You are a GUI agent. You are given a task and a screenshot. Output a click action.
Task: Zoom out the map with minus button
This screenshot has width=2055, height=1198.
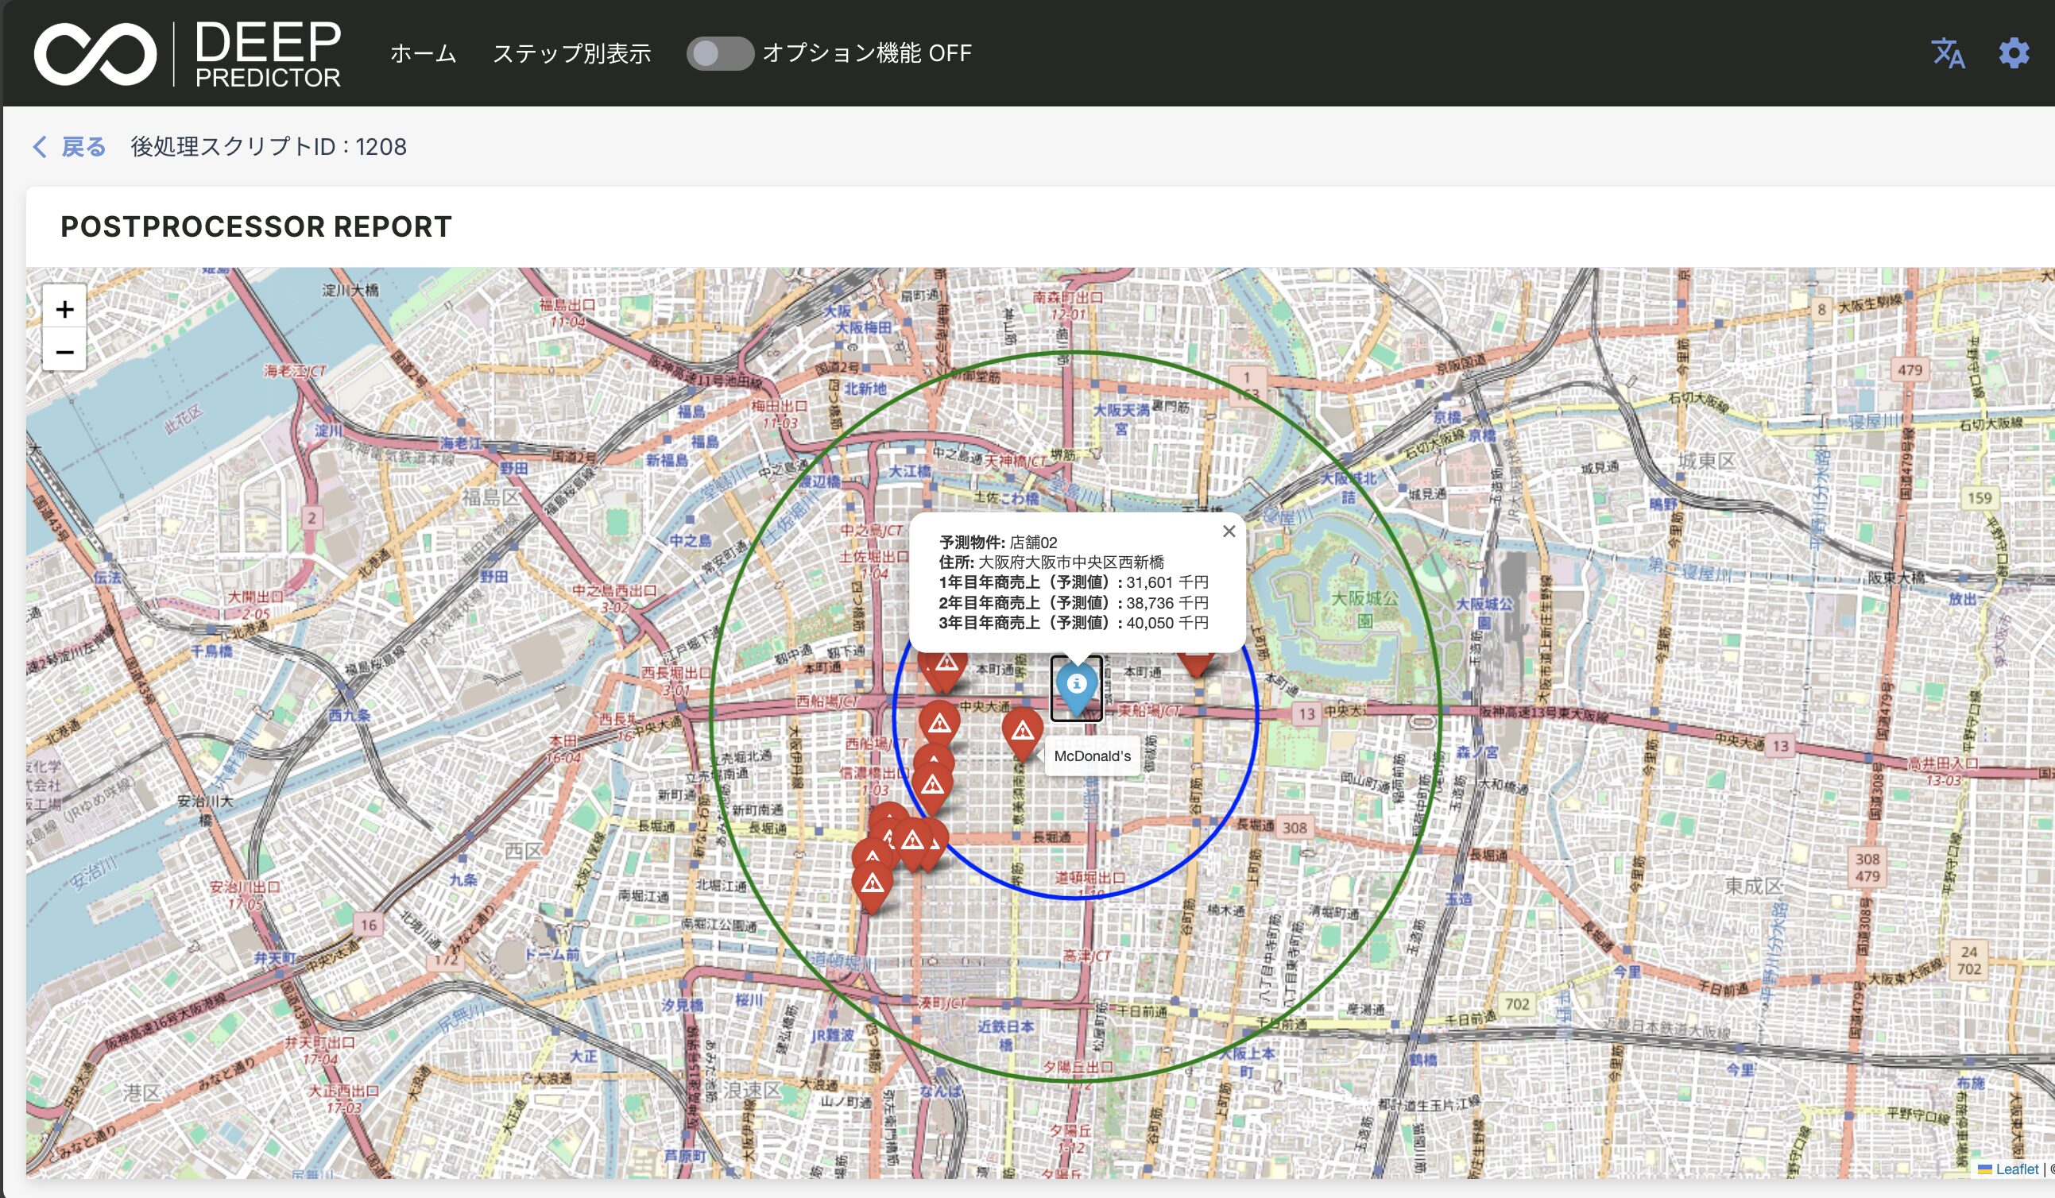click(64, 352)
